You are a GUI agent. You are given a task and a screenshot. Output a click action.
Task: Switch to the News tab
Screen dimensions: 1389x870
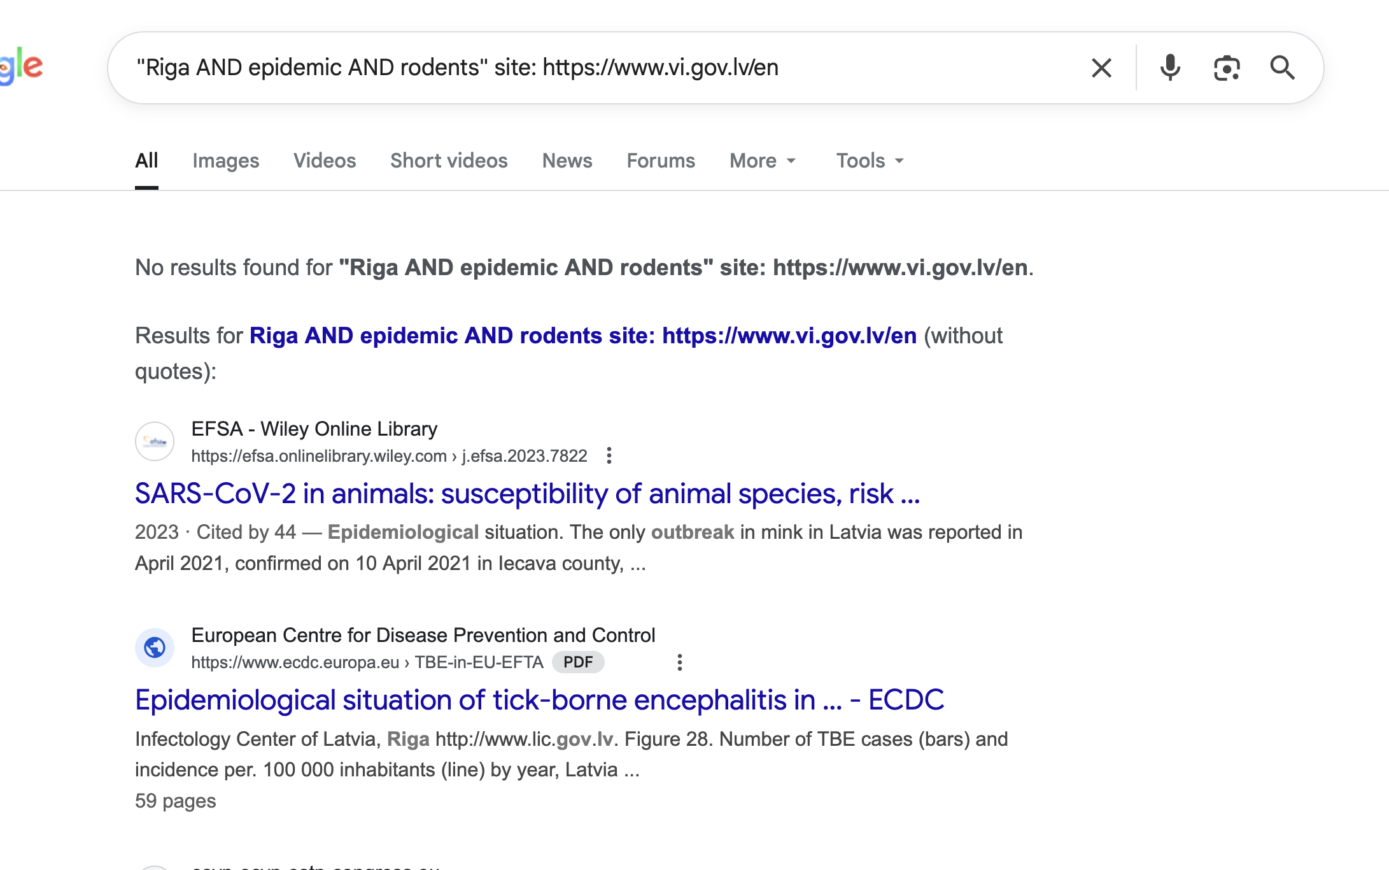pyautogui.click(x=567, y=161)
